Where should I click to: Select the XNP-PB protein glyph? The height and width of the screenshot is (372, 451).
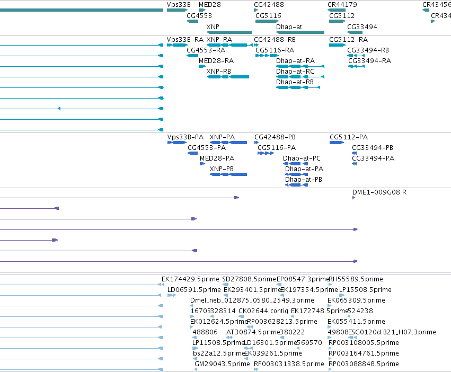228,174
